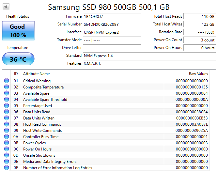Viewport: 218px width, 173px height.
Task: Click the status icon for Unsafe Shutdowns
Action: pos(7,155)
